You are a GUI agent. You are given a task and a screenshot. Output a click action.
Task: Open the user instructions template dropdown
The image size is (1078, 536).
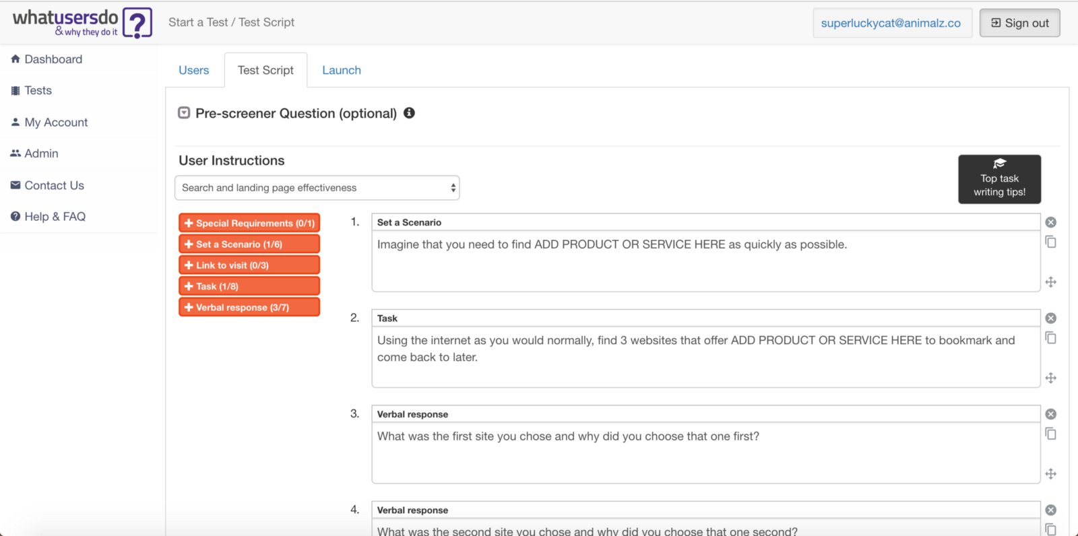317,188
